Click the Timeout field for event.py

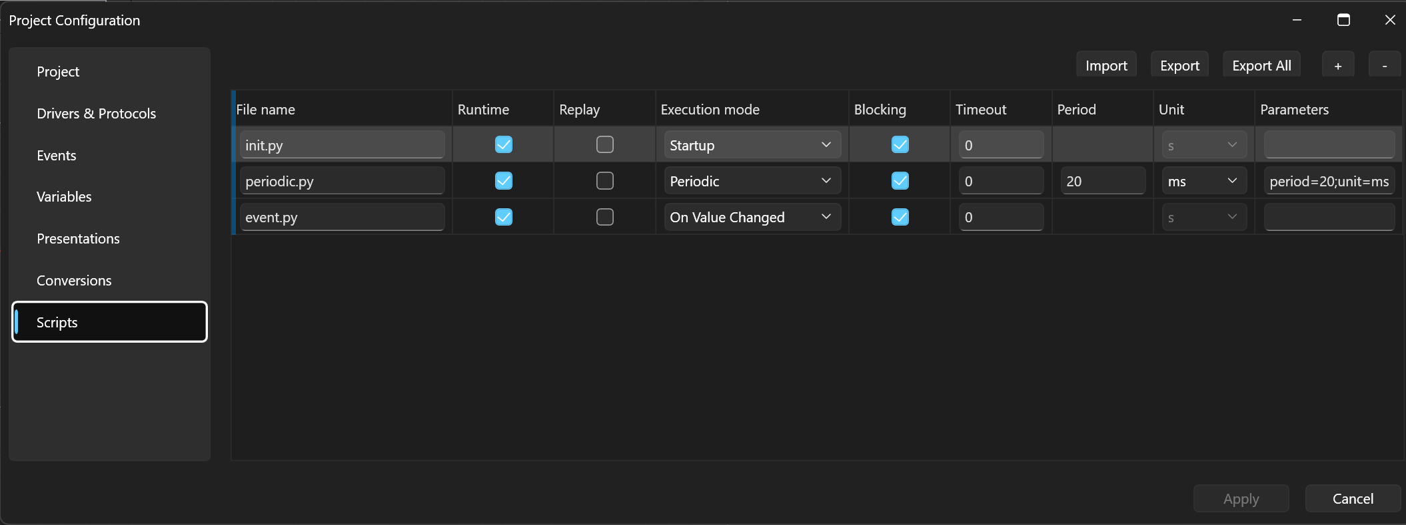[1002, 217]
